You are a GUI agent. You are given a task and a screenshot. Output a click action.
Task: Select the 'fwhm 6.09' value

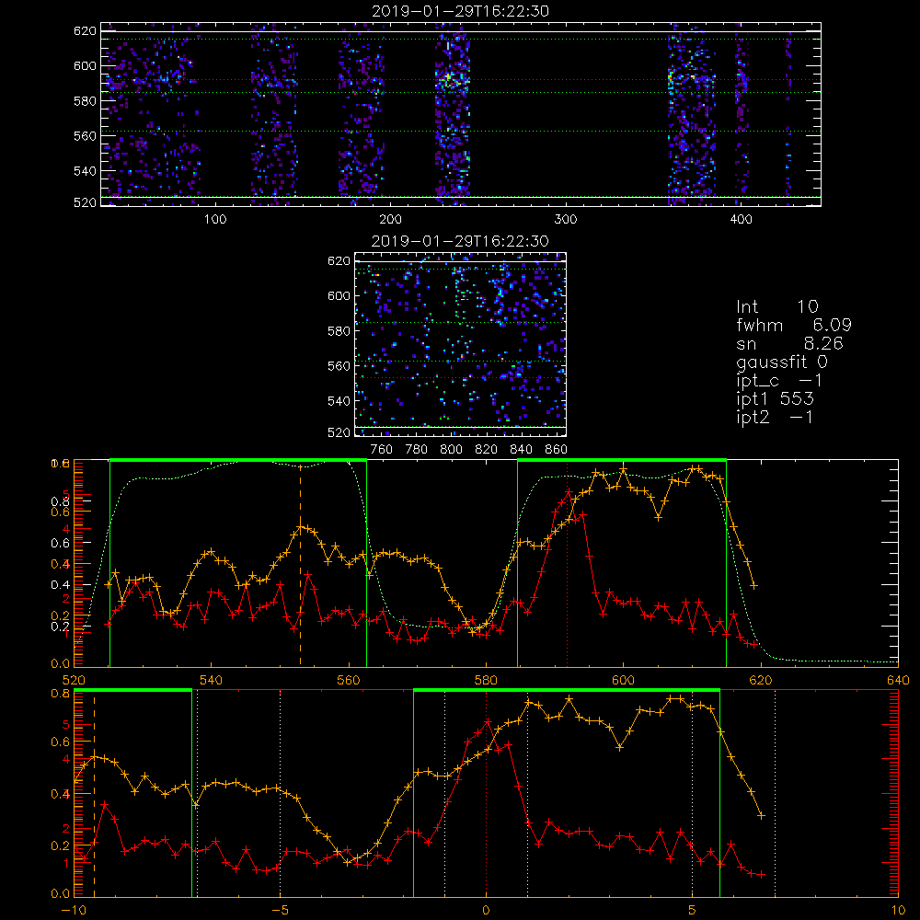tap(794, 325)
